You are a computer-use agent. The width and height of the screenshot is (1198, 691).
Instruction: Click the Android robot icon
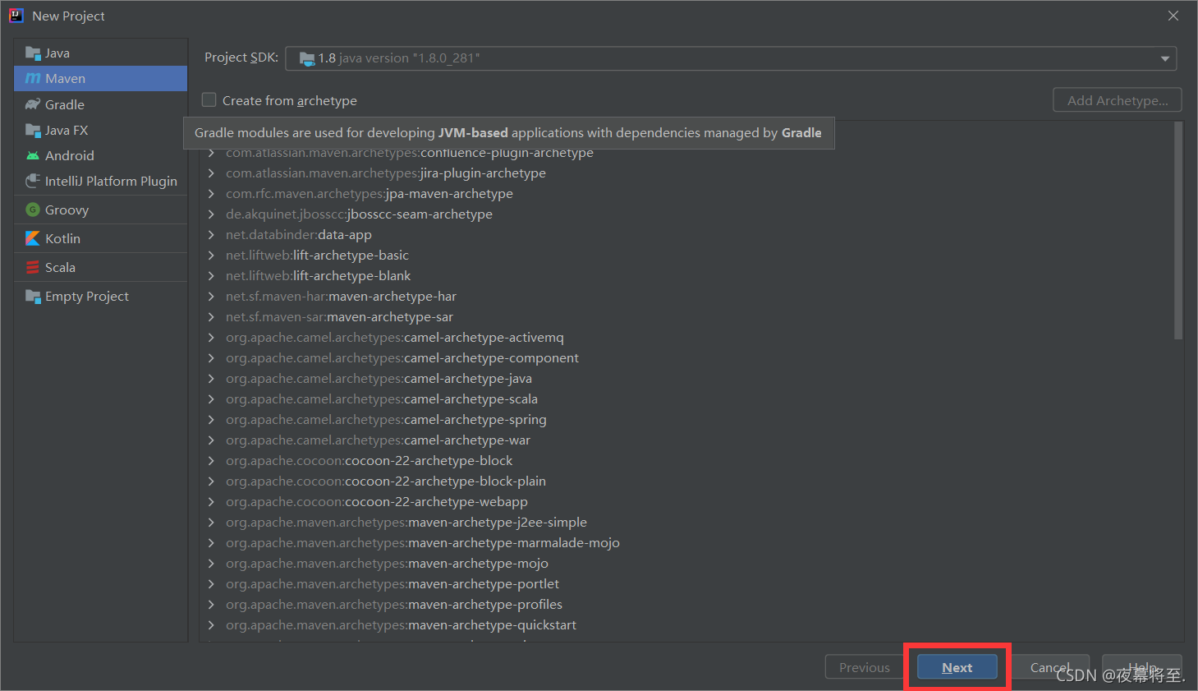pyautogui.click(x=33, y=155)
